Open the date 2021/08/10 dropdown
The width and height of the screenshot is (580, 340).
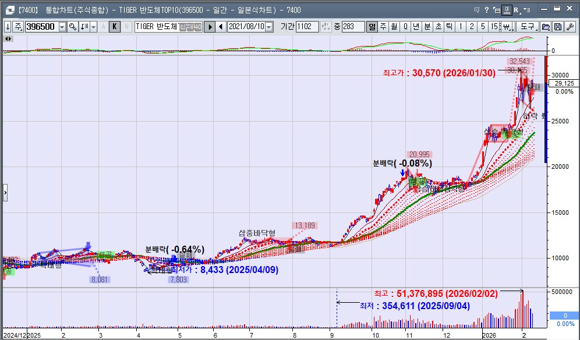[268, 27]
